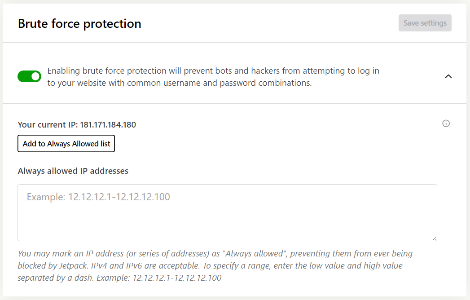Add your current IP to the allowed list
470x300 pixels.
(66, 143)
